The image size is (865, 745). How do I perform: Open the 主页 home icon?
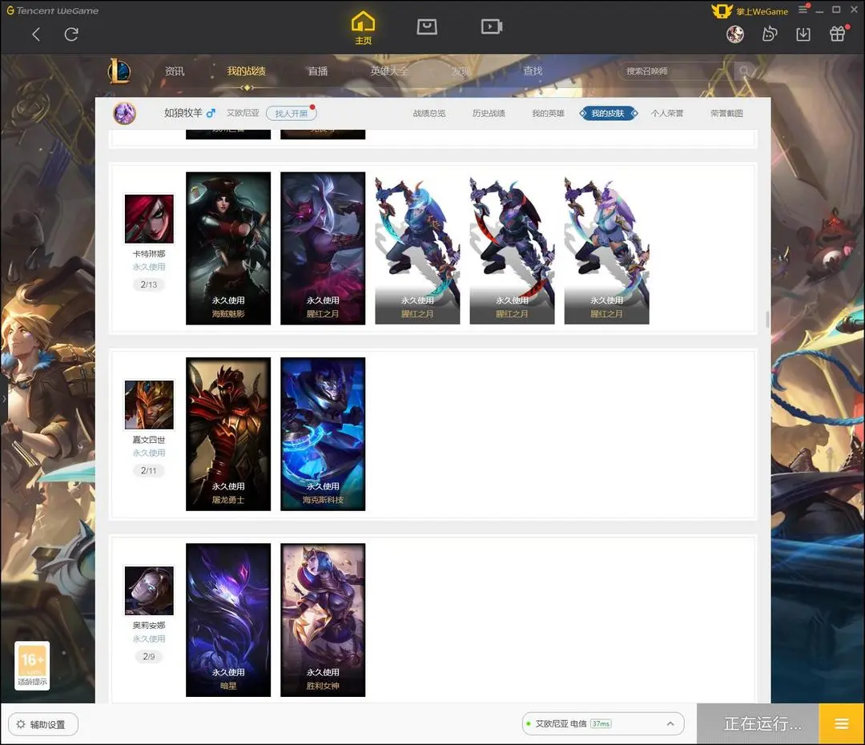pyautogui.click(x=363, y=28)
